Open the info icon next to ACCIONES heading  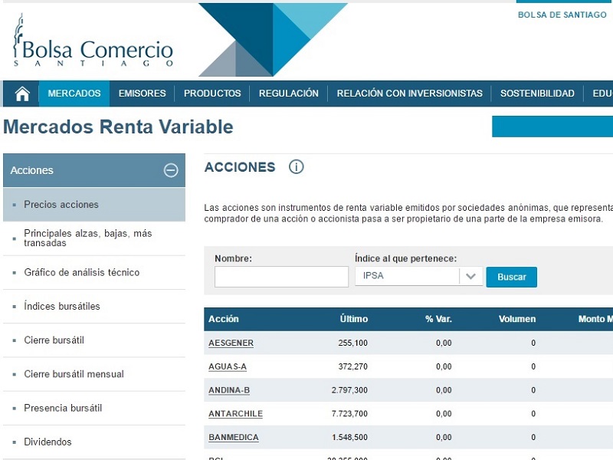(x=296, y=166)
